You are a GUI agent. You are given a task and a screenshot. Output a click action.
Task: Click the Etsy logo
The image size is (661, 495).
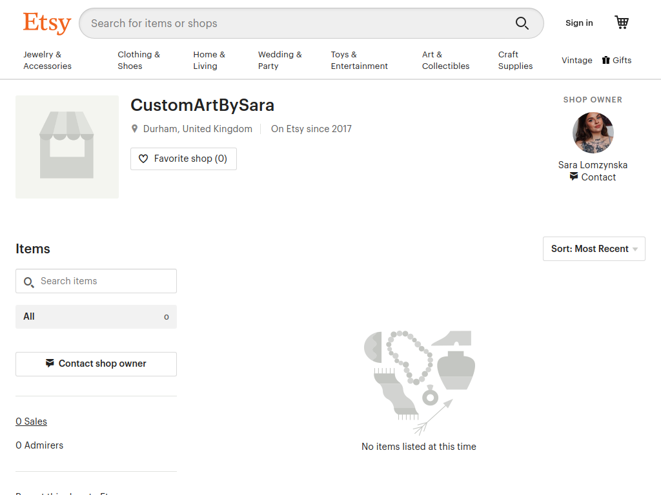pos(46,23)
